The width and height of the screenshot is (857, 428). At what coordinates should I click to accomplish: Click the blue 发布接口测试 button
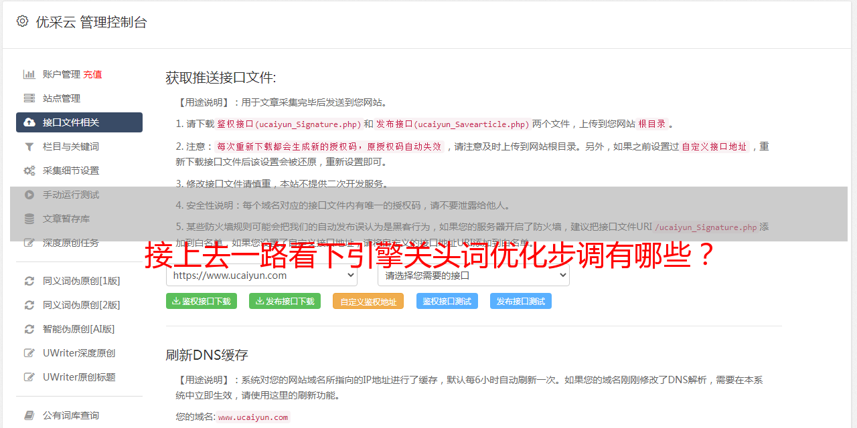click(521, 301)
